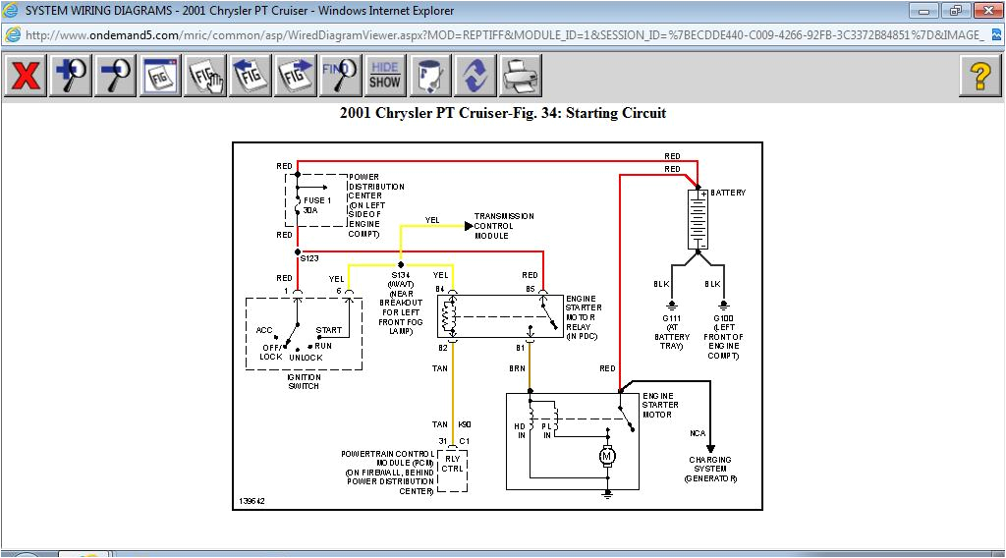Click the address bar URL field
This screenshot has height=558, width=1006.
pos(491,34)
